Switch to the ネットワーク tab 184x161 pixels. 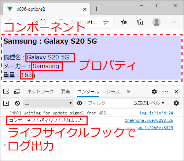(x=40, y=92)
